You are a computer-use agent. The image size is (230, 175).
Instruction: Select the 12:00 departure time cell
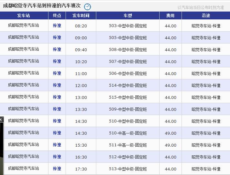(x=81, y=86)
